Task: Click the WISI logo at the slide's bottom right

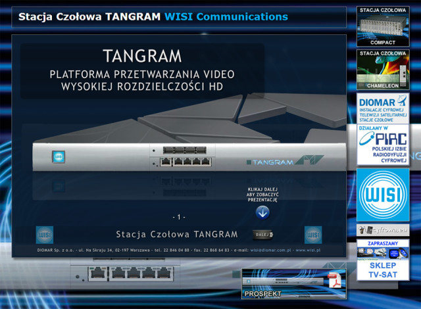Action: [x=313, y=235]
